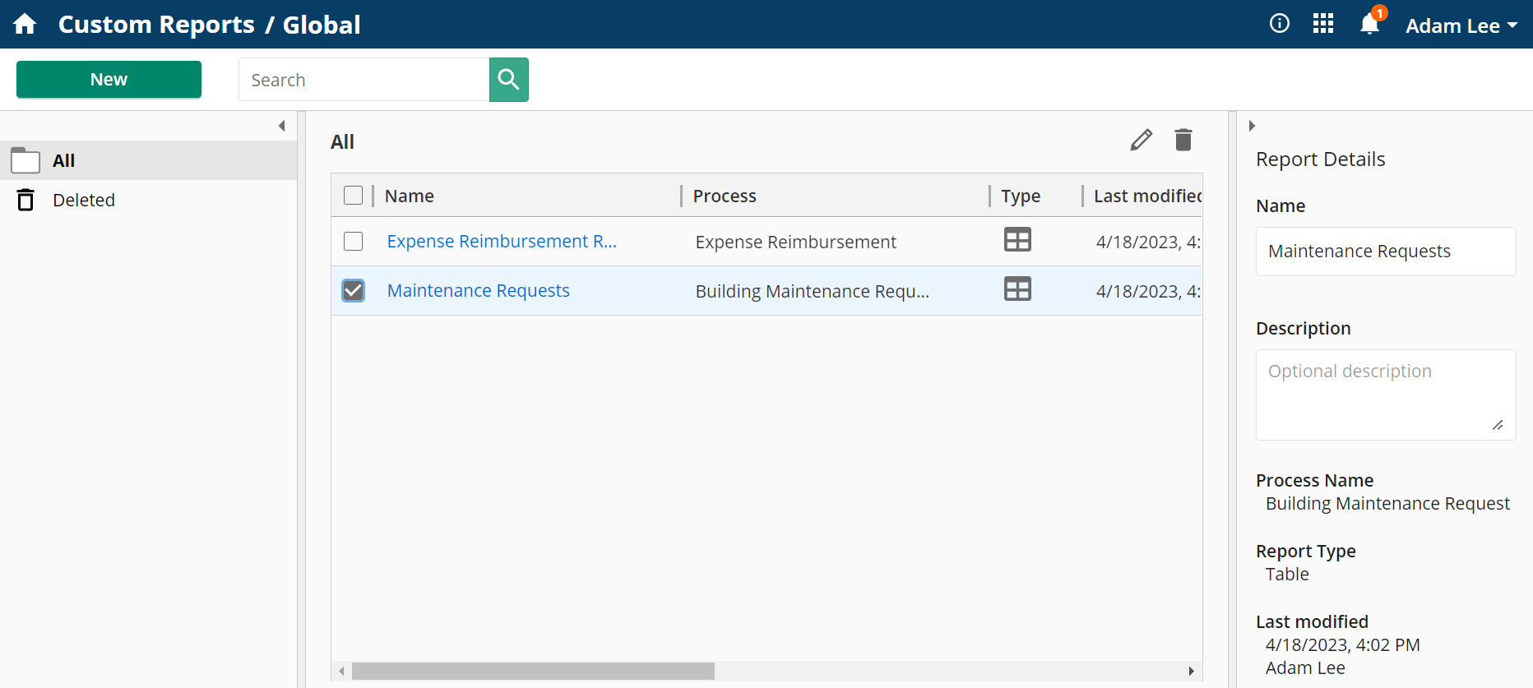
Task: View notifications via bell icon
Action: 1369,25
